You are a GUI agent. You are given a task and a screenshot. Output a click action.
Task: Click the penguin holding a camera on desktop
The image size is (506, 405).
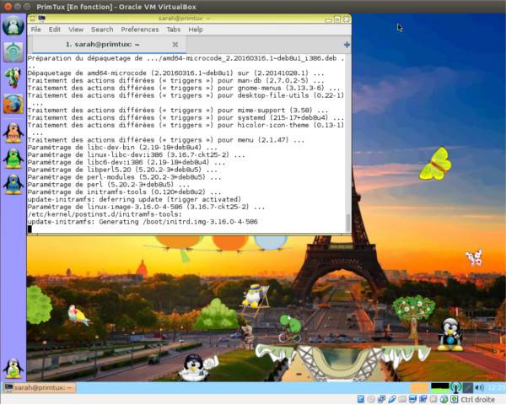point(450,334)
